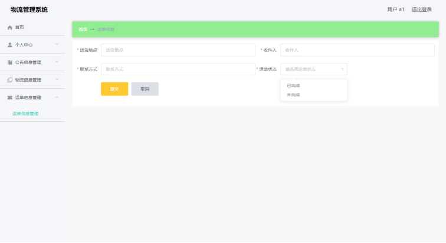Open the 运单状态 dropdown field
The height and width of the screenshot is (243, 446).
click(x=314, y=69)
